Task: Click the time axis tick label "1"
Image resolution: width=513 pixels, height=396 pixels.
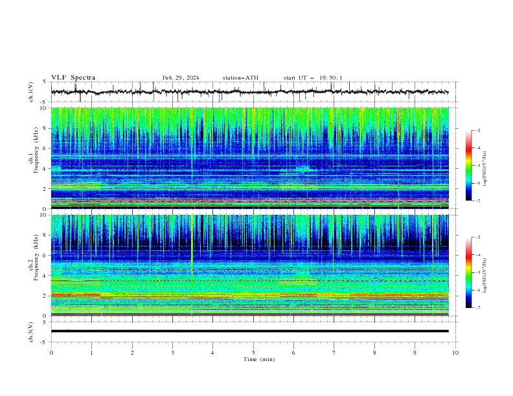Action: pyautogui.click(x=91, y=353)
